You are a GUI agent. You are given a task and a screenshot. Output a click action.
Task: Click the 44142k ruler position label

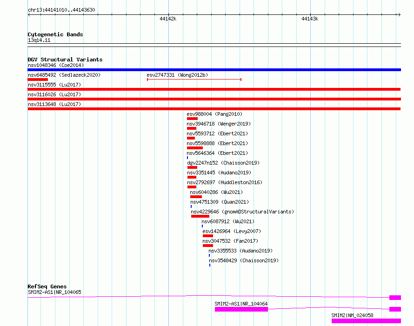168,19
